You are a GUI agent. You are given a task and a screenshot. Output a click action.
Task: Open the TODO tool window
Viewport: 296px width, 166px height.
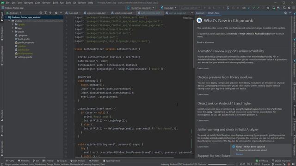pos(10,161)
